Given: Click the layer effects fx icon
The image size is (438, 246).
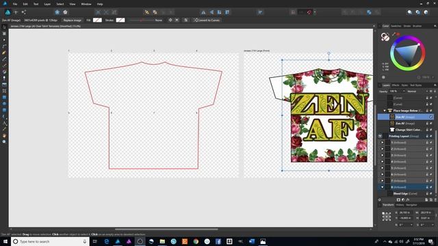Looking at the screenshot, I should [x=408, y=200].
